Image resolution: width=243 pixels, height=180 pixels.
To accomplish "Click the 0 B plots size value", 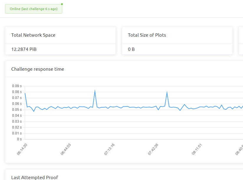I will point(131,49).
